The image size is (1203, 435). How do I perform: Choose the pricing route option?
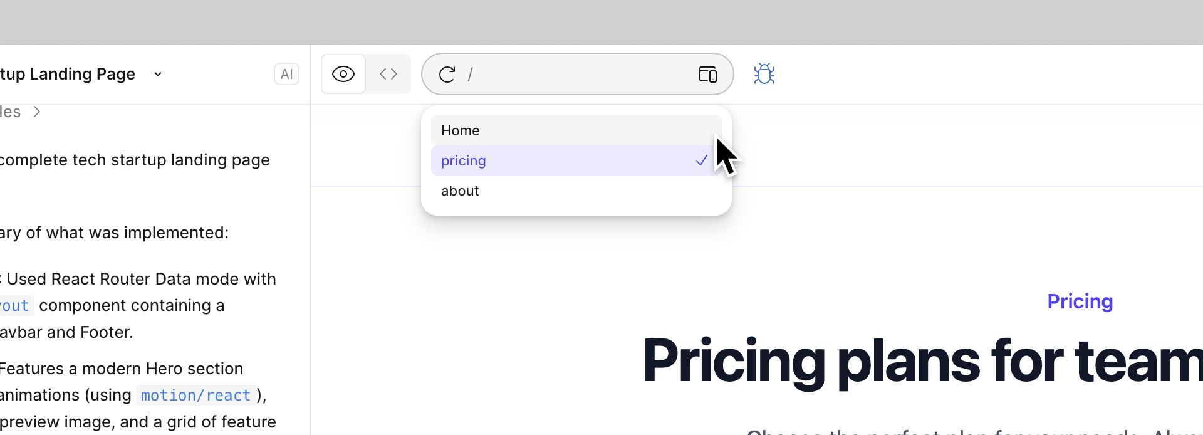464,161
